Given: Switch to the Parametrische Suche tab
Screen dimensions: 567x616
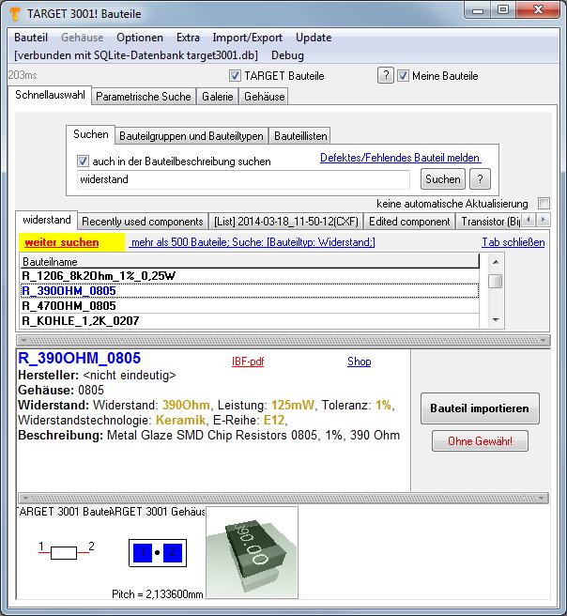Looking at the screenshot, I should (x=144, y=97).
